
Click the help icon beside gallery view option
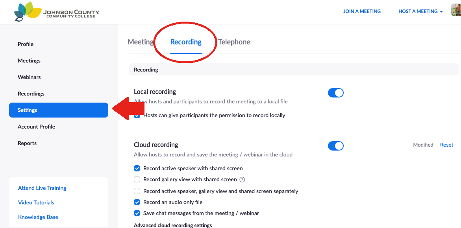click(x=242, y=180)
